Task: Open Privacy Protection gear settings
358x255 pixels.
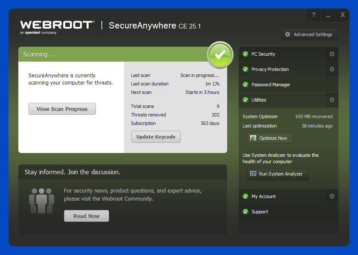Action: click(x=332, y=69)
